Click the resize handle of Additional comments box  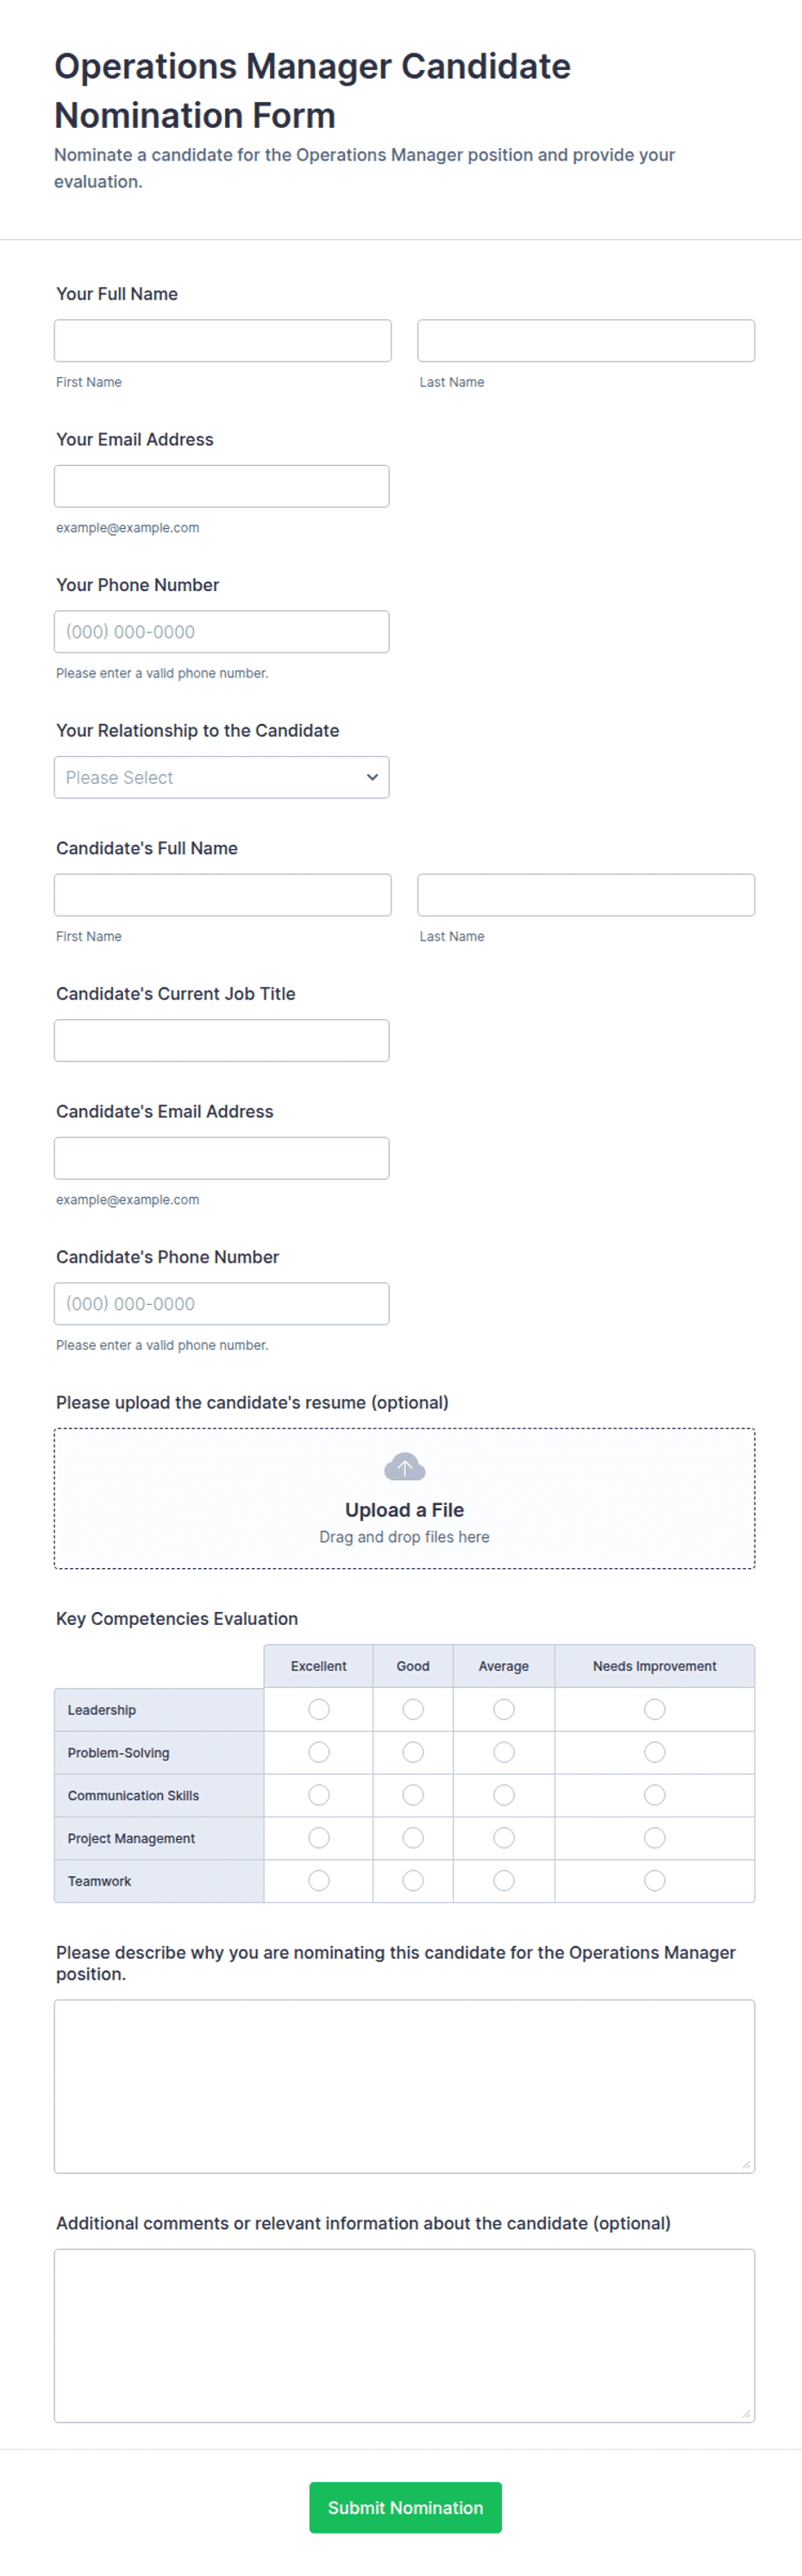pos(746,2413)
